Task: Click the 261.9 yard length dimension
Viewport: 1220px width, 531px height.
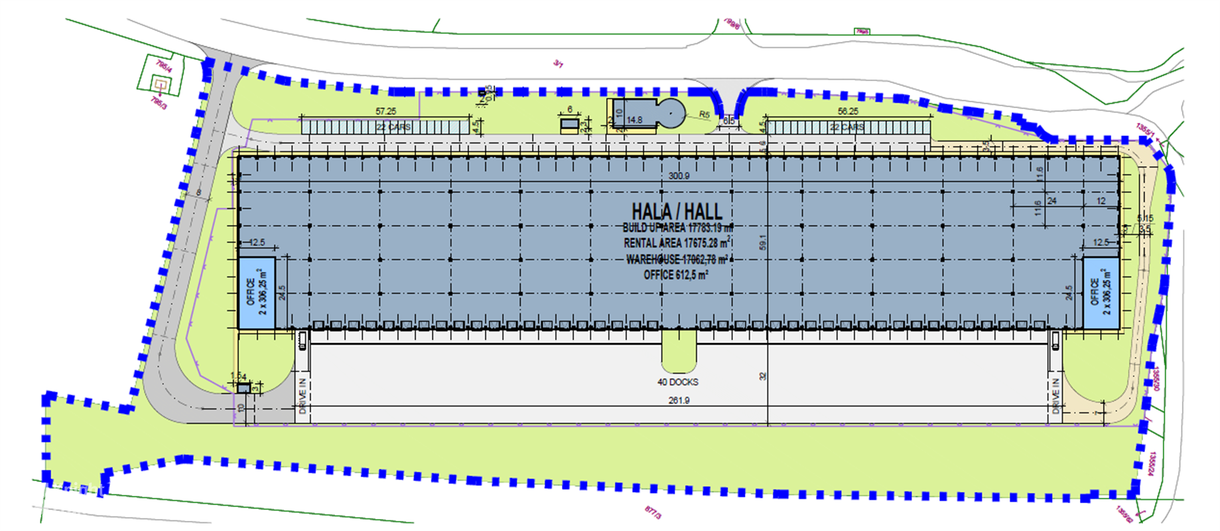Action: [x=679, y=400]
